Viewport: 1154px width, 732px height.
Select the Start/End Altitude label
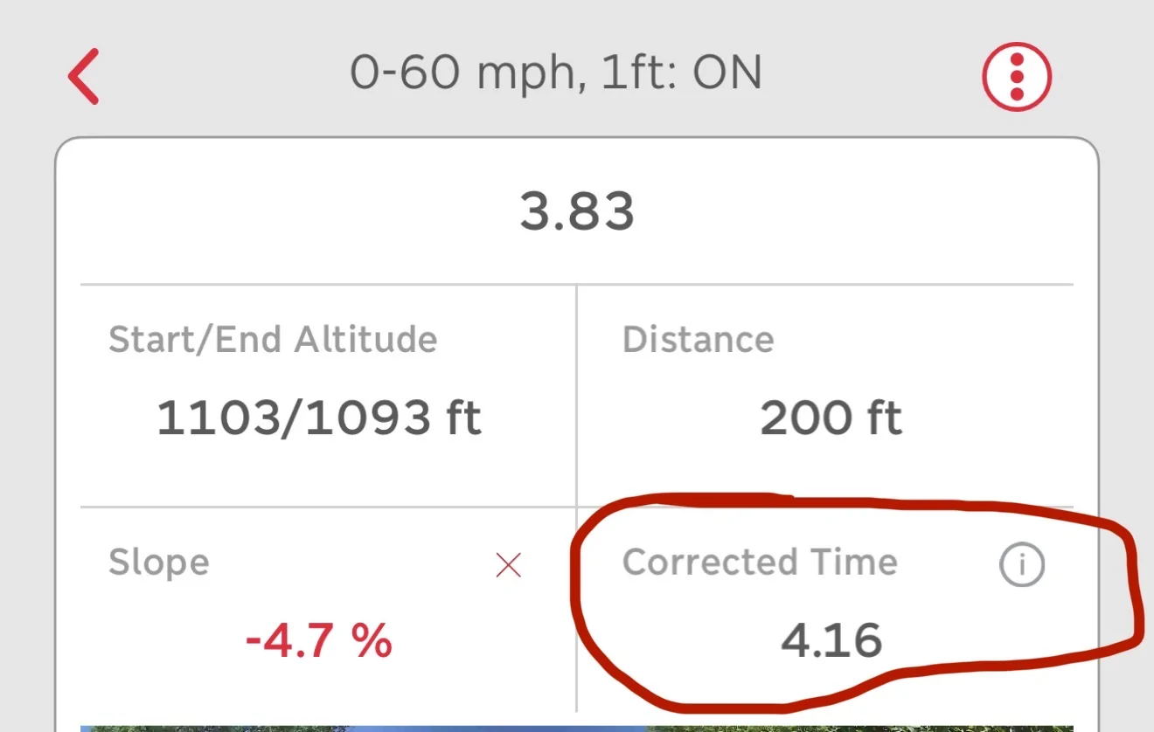click(x=272, y=340)
